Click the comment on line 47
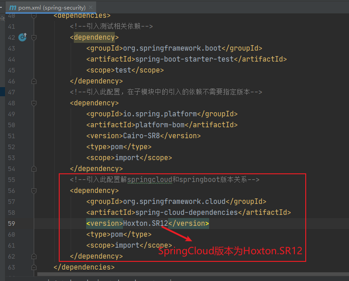 click(x=166, y=92)
